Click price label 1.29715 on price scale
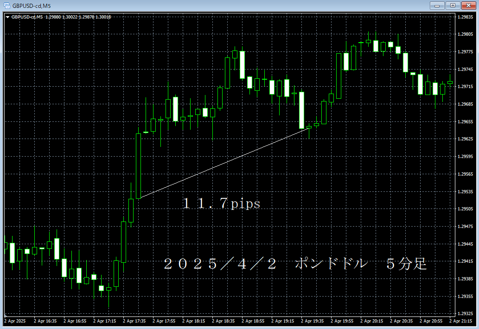 tap(465, 87)
